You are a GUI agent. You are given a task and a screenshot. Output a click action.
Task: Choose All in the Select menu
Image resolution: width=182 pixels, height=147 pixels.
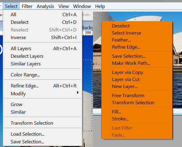tap(43, 15)
